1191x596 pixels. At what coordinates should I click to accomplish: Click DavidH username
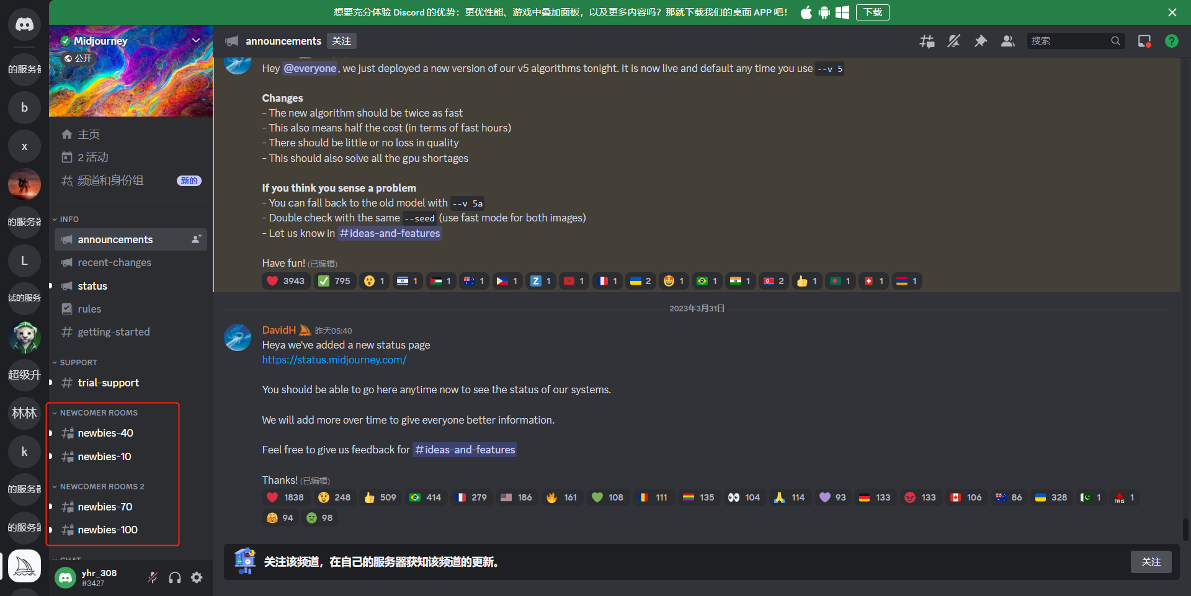pyautogui.click(x=279, y=330)
